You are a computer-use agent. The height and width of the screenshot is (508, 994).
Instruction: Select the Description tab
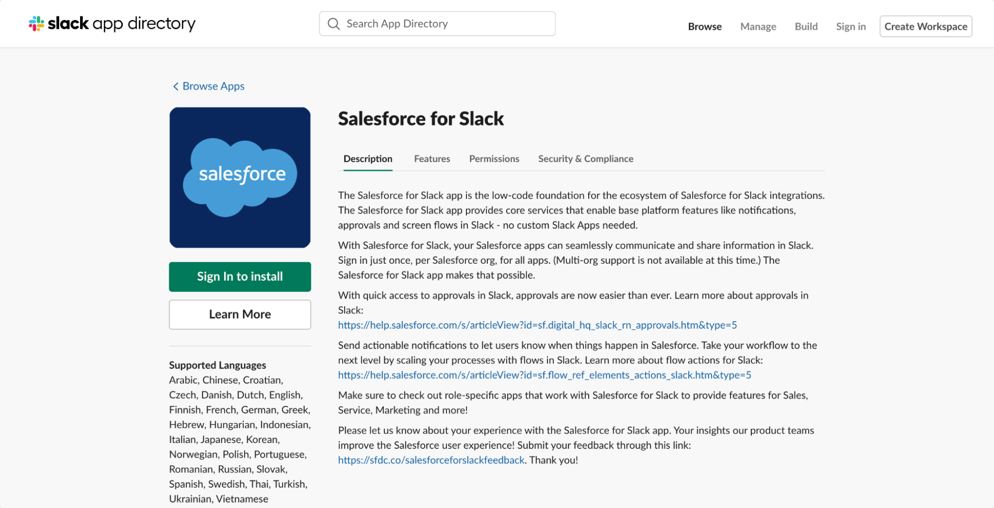pos(368,159)
